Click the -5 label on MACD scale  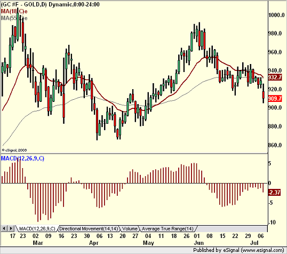[x=270, y=203]
